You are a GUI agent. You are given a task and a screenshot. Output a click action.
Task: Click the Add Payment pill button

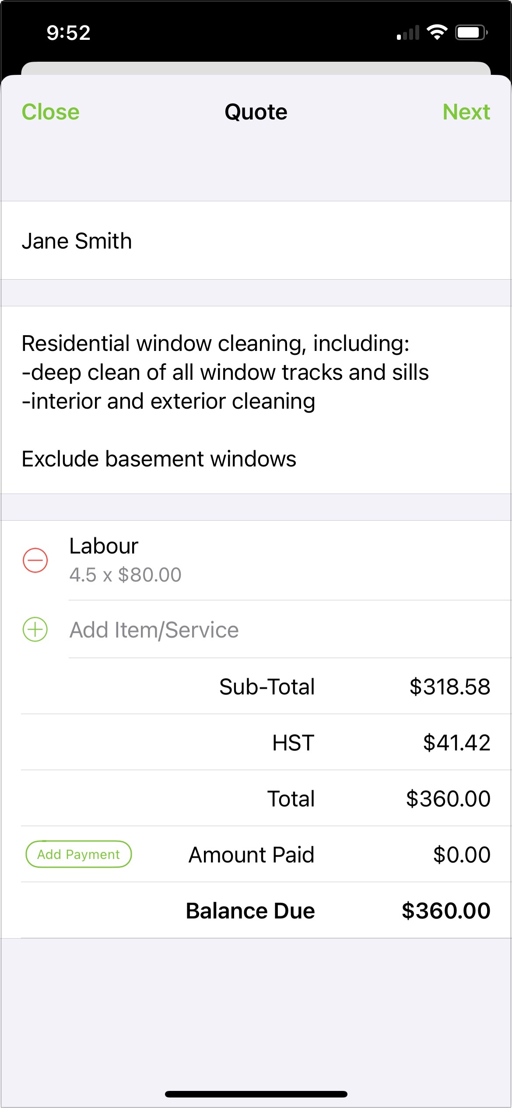[x=78, y=854]
